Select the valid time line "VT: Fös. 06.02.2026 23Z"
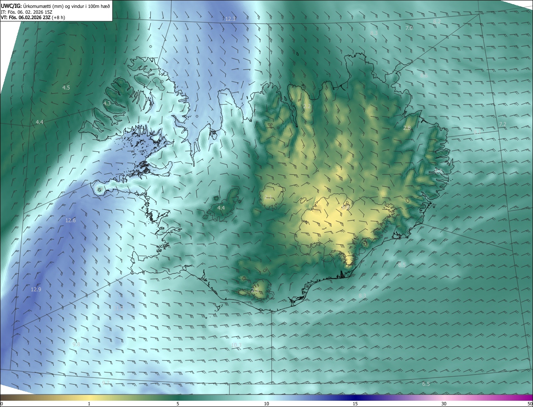The width and height of the screenshot is (533, 407). 26,18
